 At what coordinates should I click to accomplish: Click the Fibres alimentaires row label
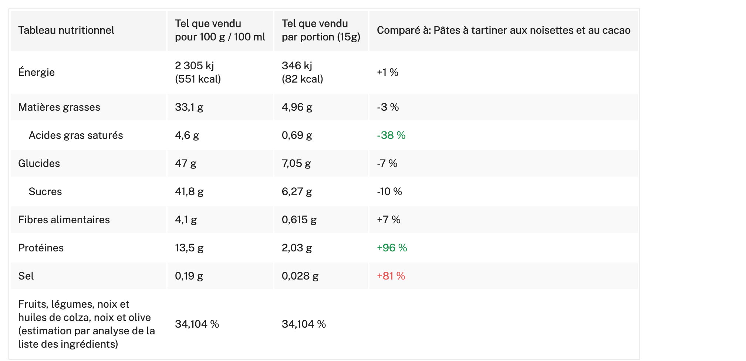pyautogui.click(x=64, y=220)
